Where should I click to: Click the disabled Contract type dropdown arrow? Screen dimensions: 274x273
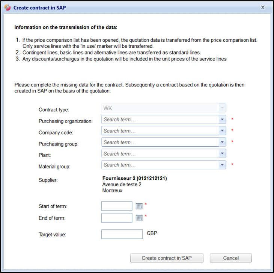click(x=223, y=108)
